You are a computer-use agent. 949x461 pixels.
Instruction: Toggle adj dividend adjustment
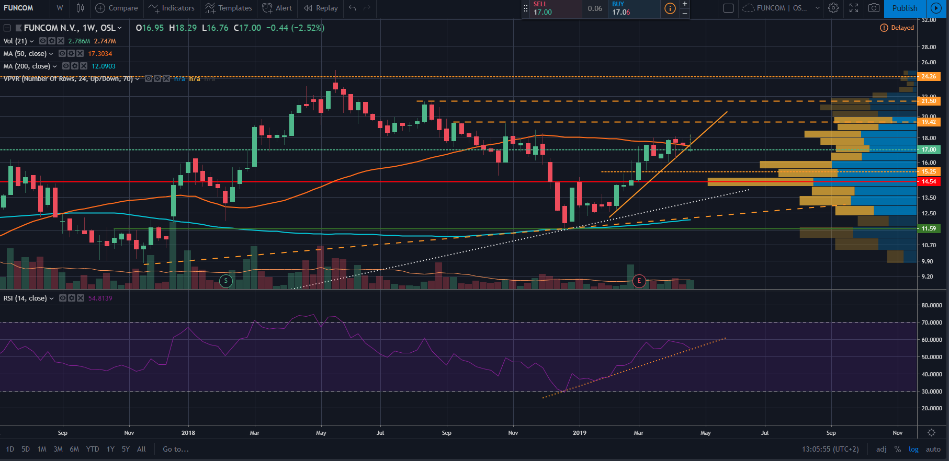pyautogui.click(x=882, y=449)
